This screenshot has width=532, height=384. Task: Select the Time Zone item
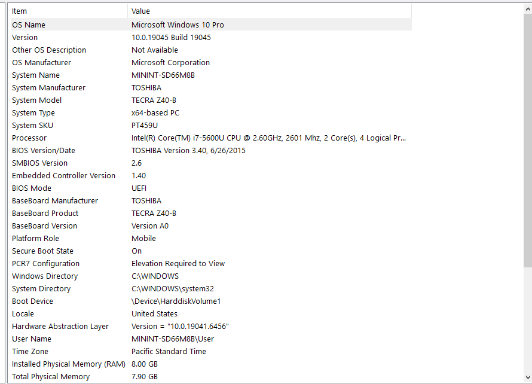30,352
